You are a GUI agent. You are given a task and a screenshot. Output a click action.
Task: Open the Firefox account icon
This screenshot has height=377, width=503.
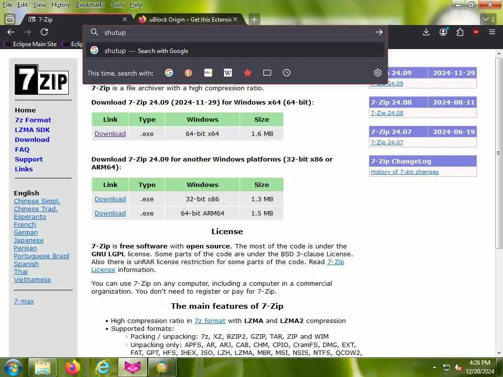point(444,32)
